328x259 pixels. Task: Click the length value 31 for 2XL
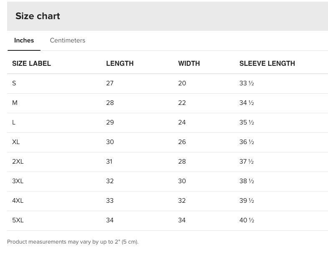pyautogui.click(x=109, y=162)
